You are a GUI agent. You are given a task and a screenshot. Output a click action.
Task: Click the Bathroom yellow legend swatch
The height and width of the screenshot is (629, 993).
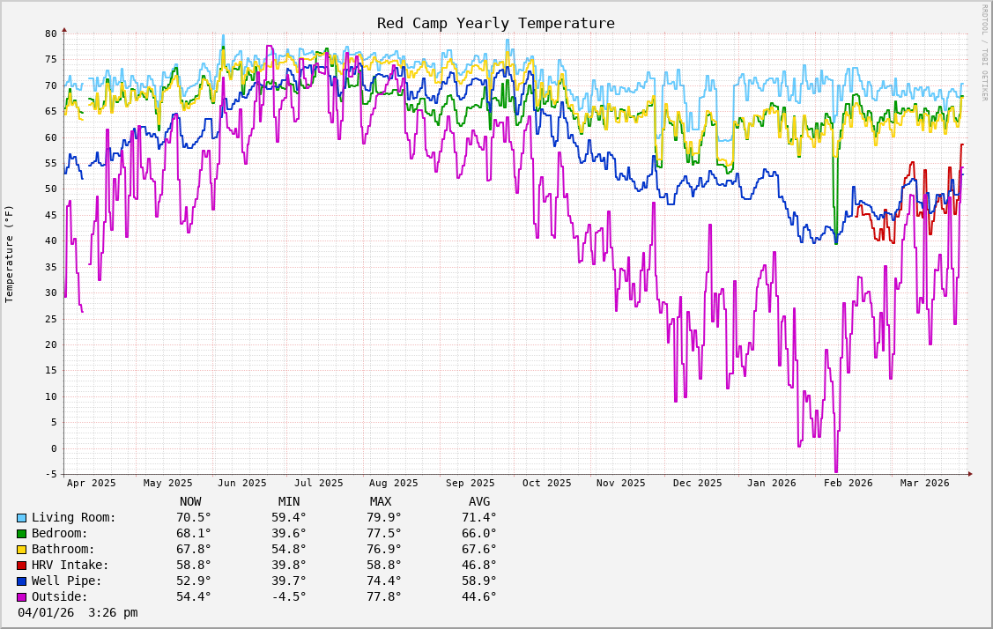[x=21, y=550]
